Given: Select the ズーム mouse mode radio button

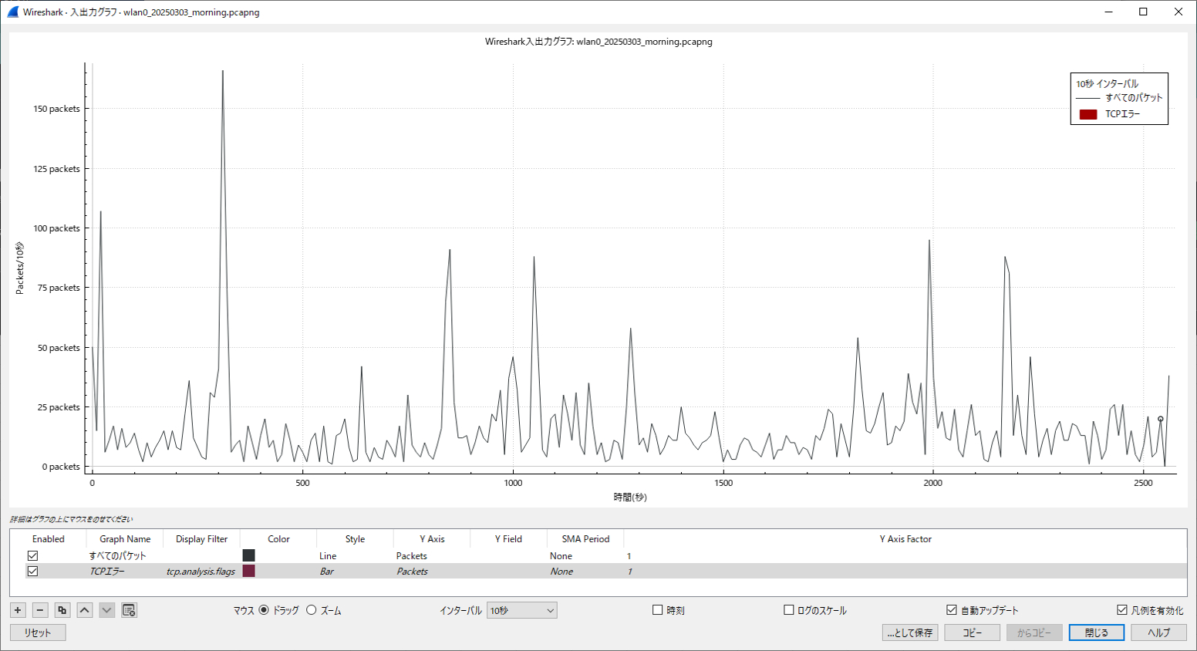Looking at the screenshot, I should tap(312, 609).
